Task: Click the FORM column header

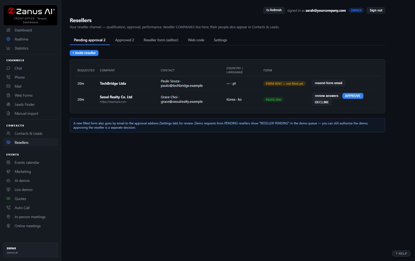Action: pyautogui.click(x=268, y=70)
